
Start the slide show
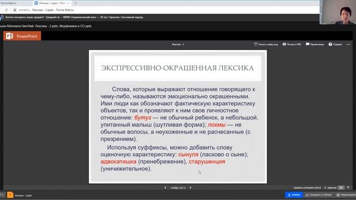[x=266, y=44]
